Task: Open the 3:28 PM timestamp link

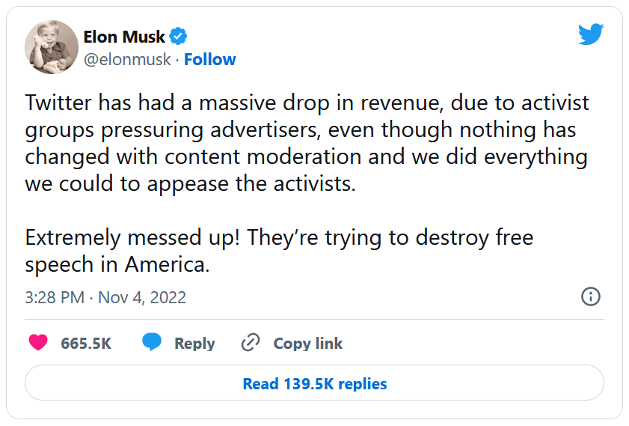Action: tap(55, 297)
